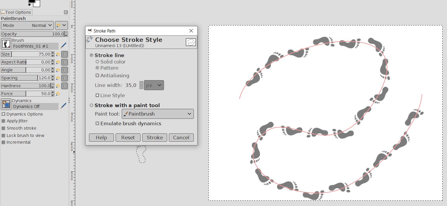The image size is (447, 206).
Task: Select the Stroke line radio button
Action: click(x=92, y=55)
